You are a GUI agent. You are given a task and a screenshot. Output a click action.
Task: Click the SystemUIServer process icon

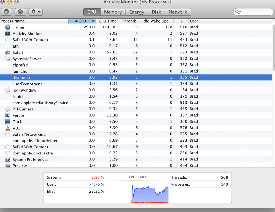click(8, 59)
